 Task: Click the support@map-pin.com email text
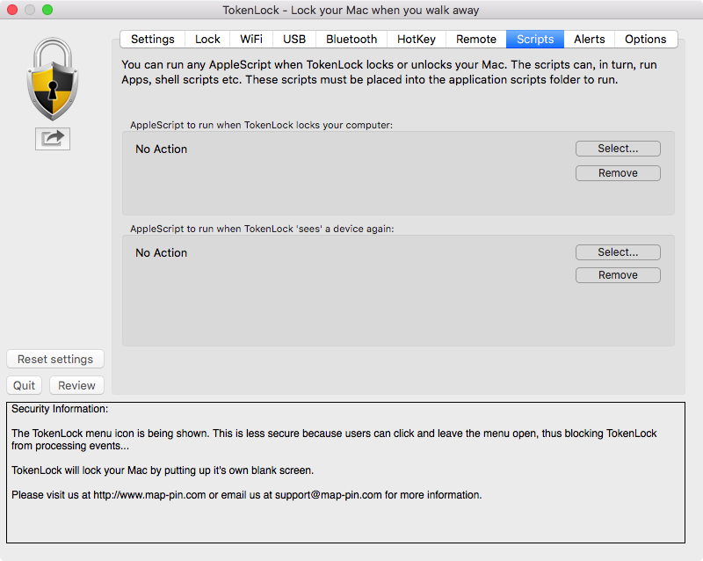click(x=328, y=495)
